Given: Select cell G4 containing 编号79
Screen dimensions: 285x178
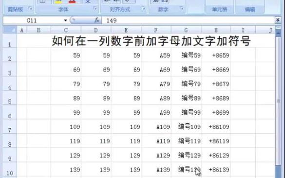Looking at the screenshot, I should [186, 84].
